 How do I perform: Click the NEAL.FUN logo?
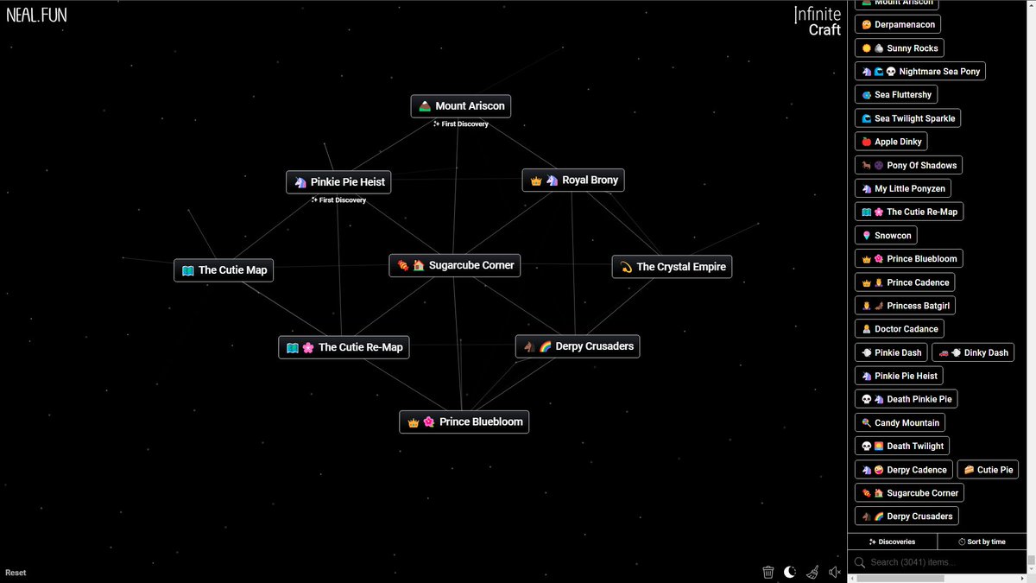click(36, 16)
